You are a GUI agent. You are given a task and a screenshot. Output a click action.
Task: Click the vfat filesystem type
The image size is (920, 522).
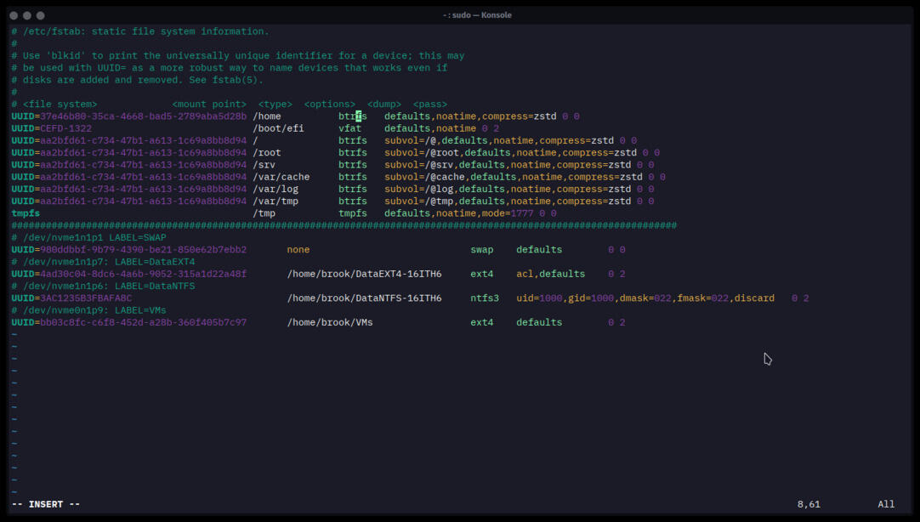pos(349,128)
